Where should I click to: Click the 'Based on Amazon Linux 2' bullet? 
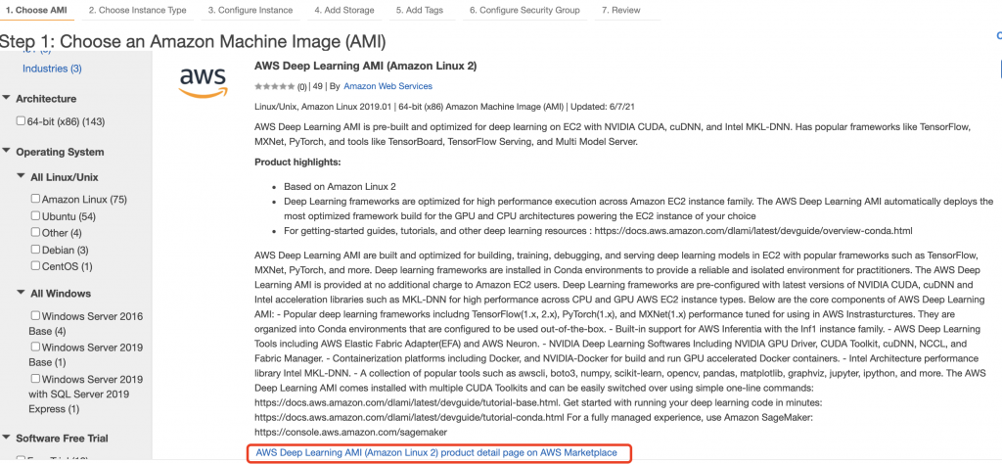pos(340,187)
